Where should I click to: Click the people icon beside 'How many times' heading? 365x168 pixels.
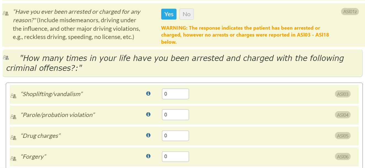pos(6,58)
